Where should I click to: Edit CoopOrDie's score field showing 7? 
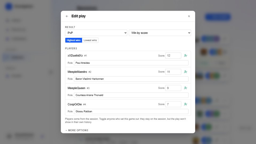point(173,104)
